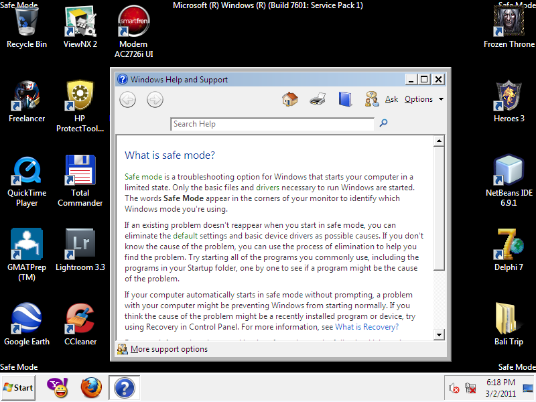Screen dimensions: 536x402
Task: Click the Search Help magnifier icon
Action: tap(383, 123)
